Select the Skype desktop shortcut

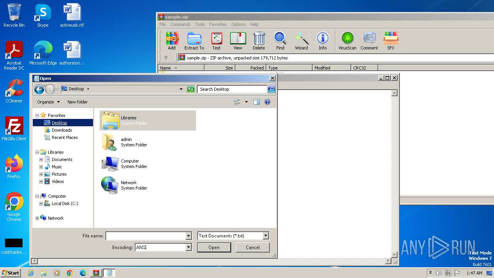pos(42,16)
